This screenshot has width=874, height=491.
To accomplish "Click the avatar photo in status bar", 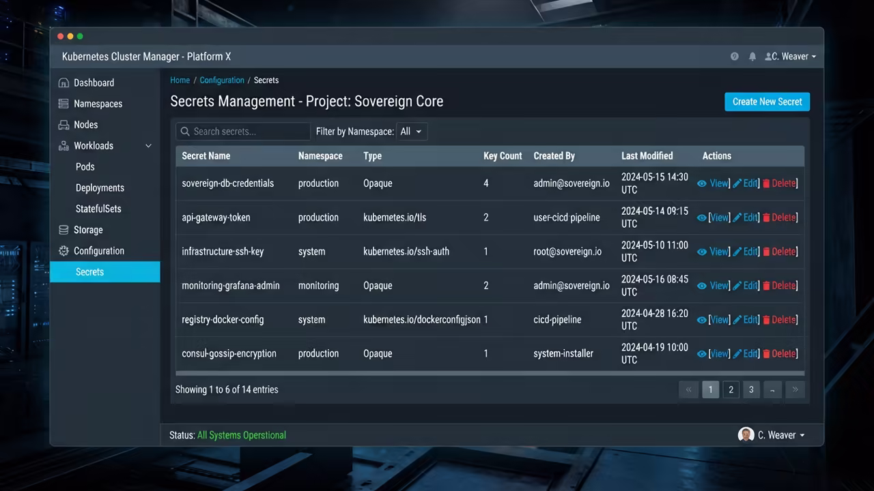I will point(746,434).
